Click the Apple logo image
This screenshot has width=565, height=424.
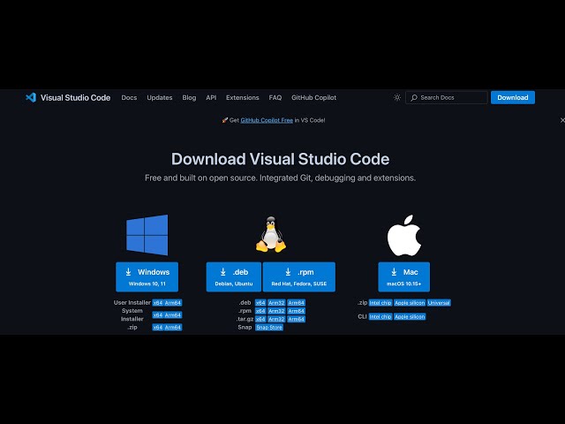(x=404, y=236)
